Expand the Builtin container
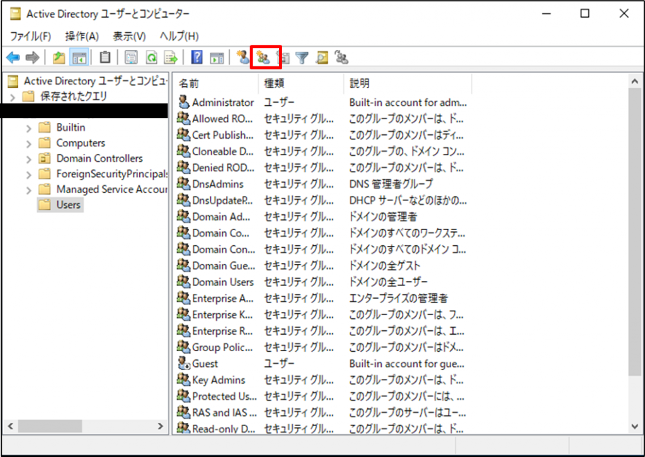Screen dimensions: 645x457 tap(28, 128)
